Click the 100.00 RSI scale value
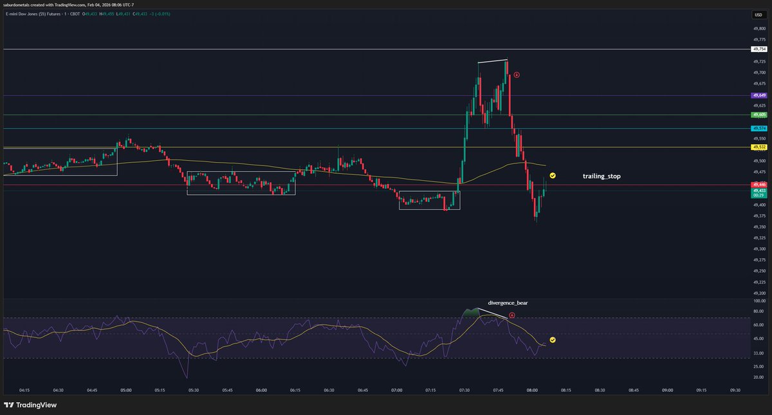The image size is (772, 415). click(x=759, y=301)
